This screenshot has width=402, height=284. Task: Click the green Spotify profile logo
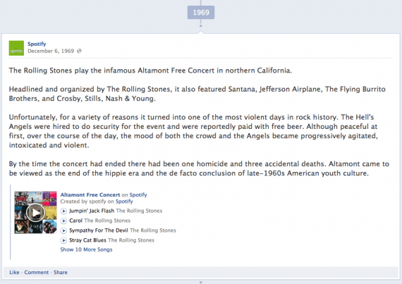click(16, 48)
